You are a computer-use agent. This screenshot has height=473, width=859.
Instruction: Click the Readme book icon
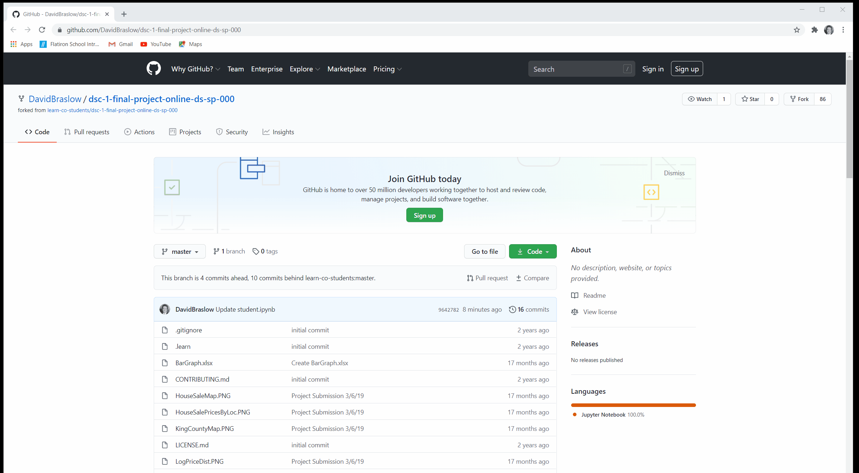[x=574, y=295]
